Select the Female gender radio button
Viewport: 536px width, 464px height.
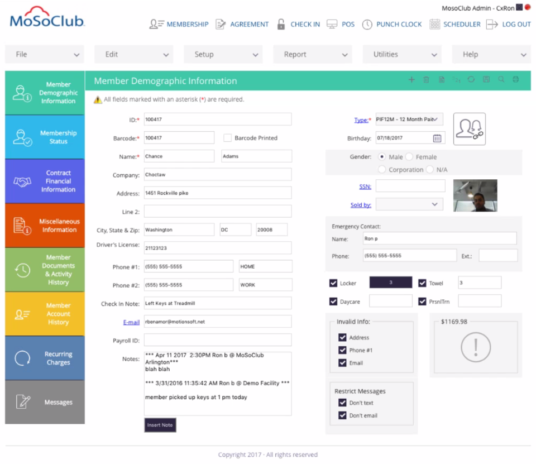point(408,157)
